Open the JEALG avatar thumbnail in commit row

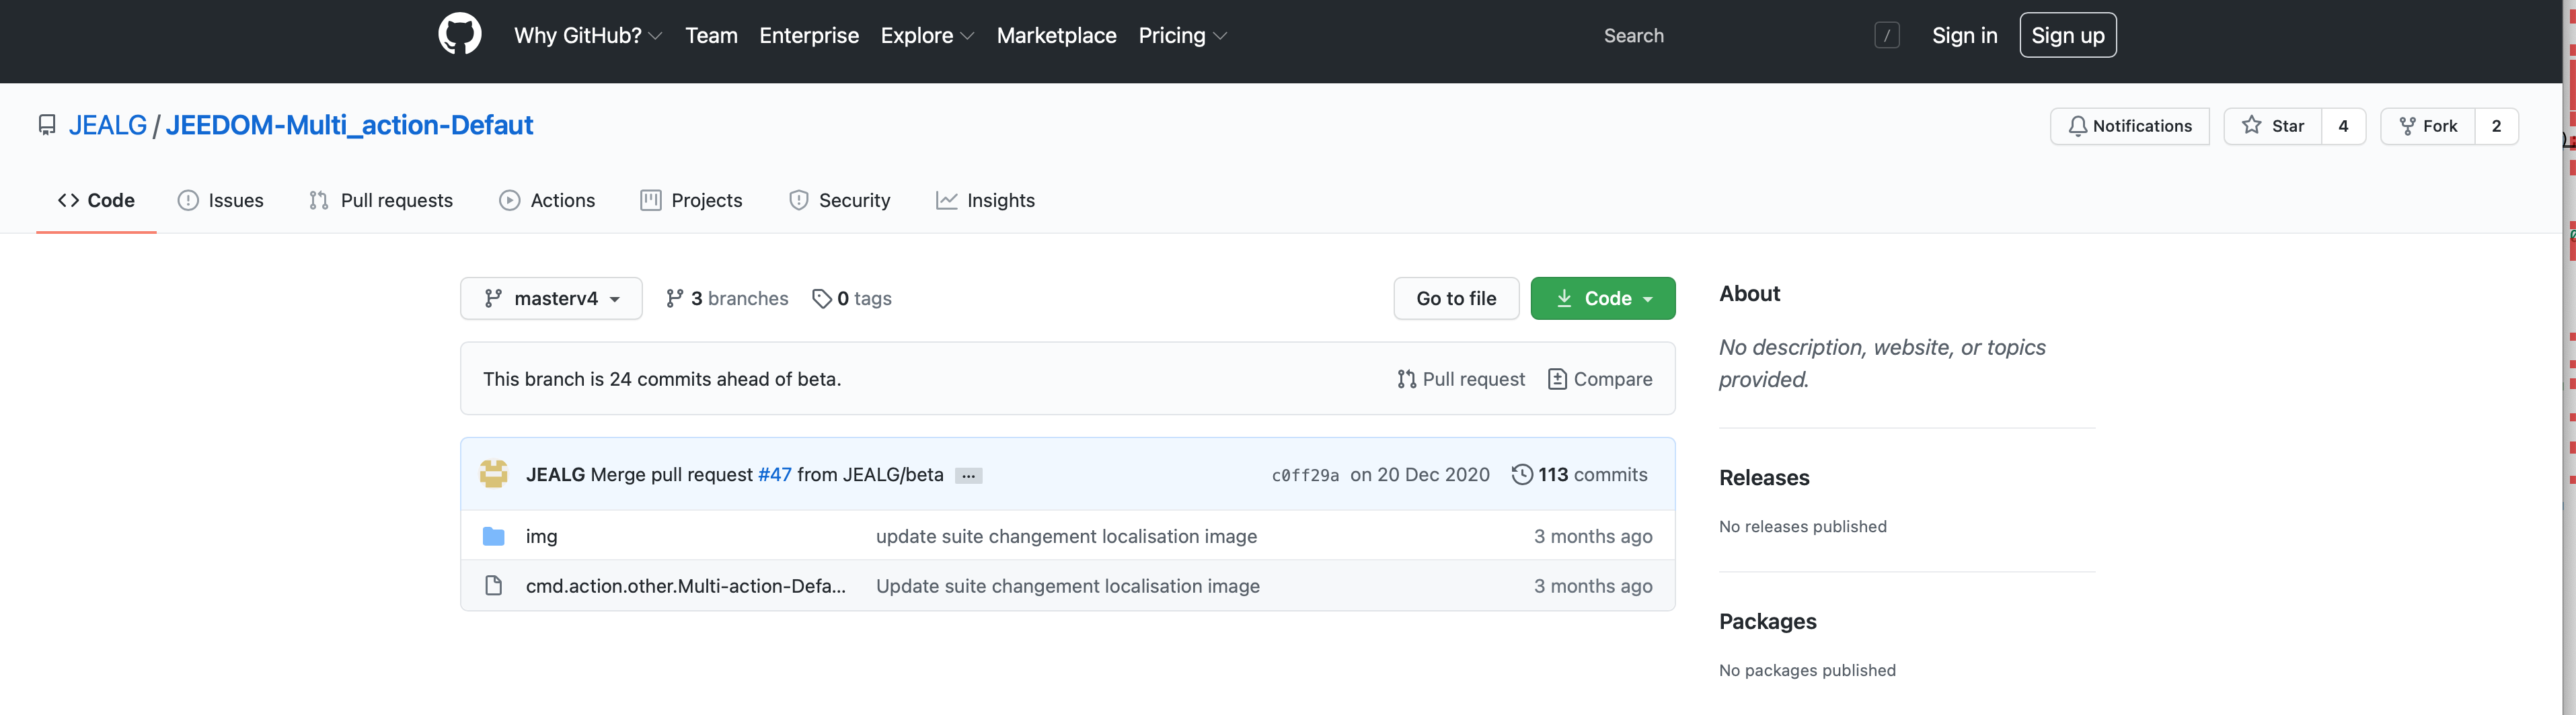[493, 474]
